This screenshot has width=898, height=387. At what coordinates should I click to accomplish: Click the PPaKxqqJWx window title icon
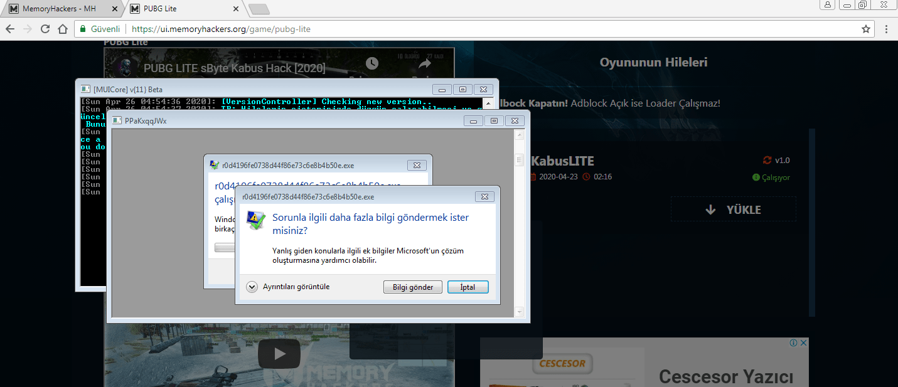point(117,120)
